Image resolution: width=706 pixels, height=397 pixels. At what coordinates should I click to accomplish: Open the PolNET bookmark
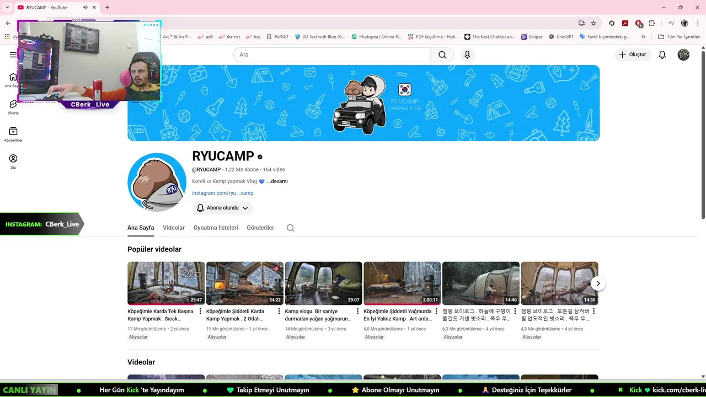[x=277, y=37]
